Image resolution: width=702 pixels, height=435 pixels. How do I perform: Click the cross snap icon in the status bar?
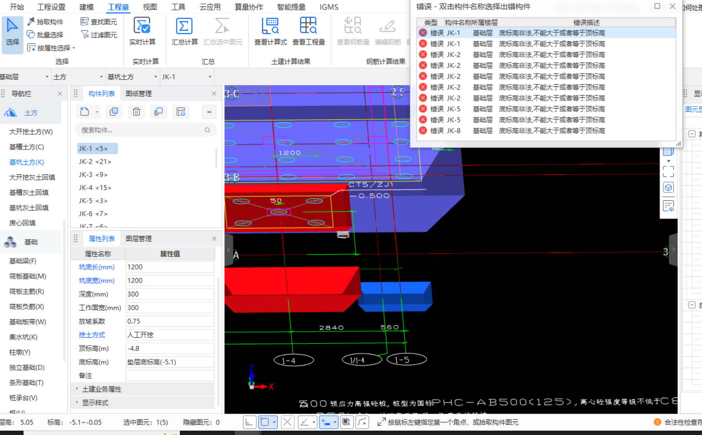[x=287, y=422]
